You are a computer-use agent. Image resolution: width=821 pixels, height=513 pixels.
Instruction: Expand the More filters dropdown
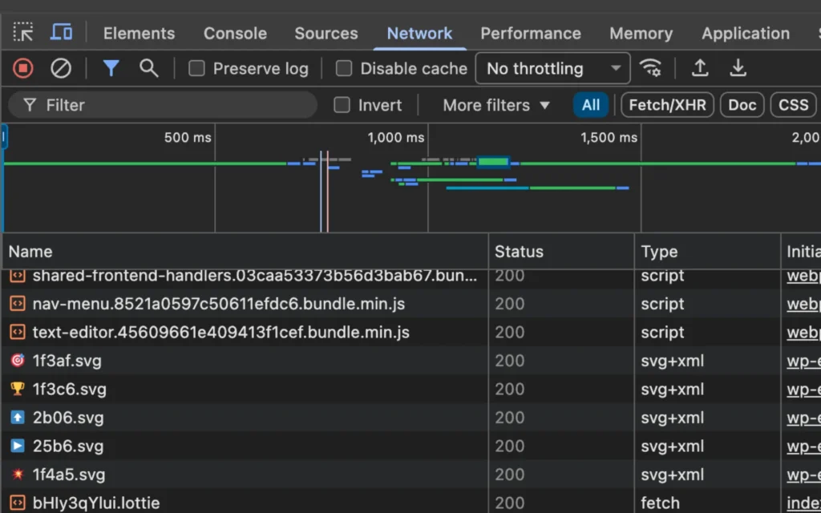point(496,105)
